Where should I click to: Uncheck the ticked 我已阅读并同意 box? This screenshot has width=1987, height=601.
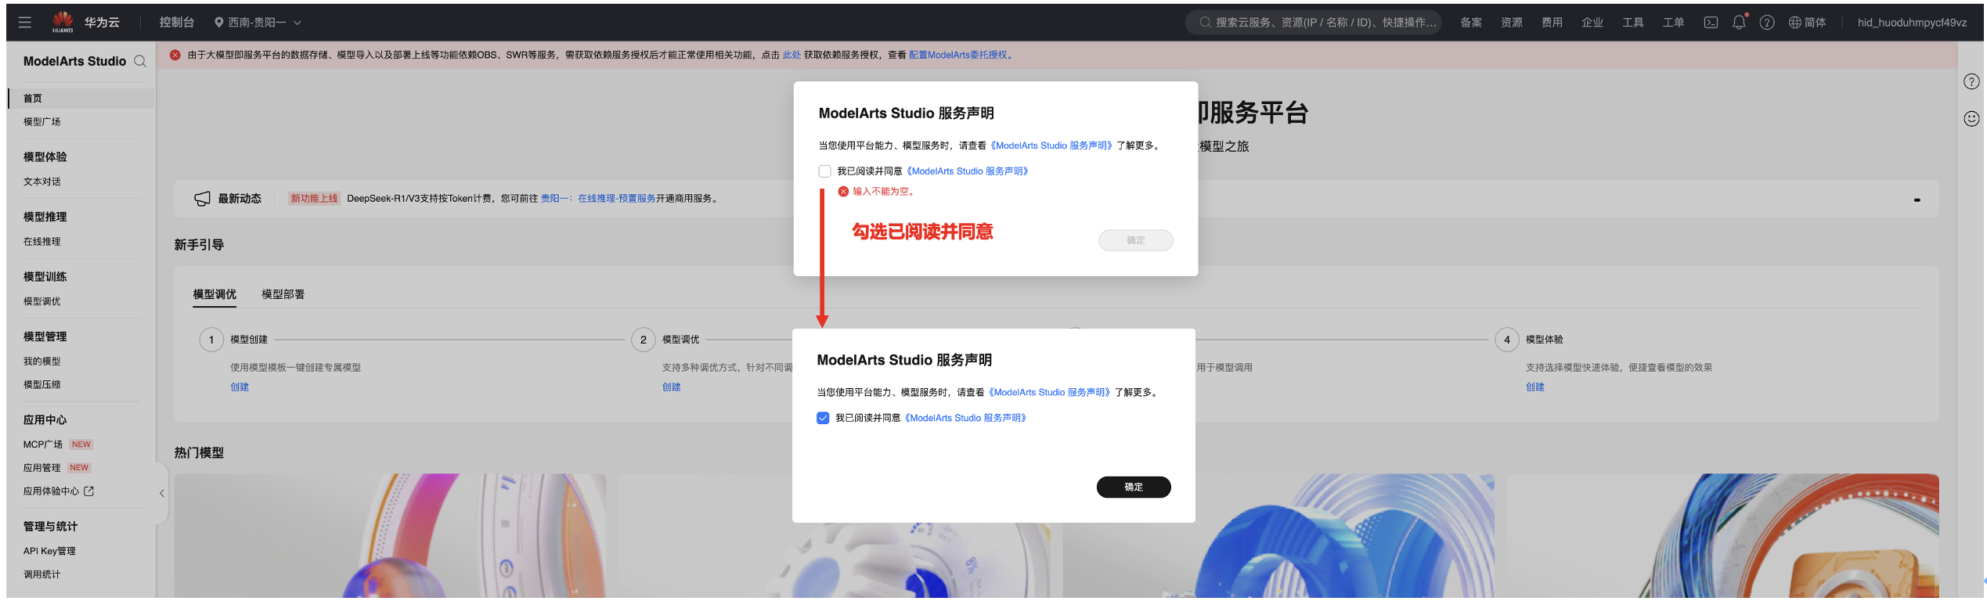[823, 418]
